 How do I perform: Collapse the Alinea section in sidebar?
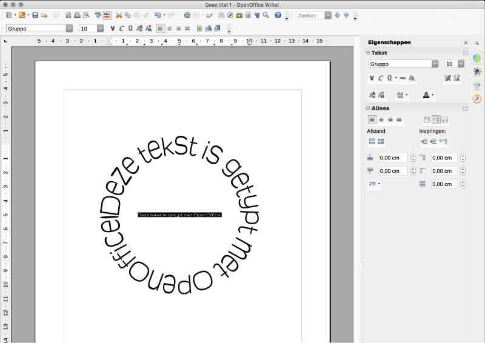pos(368,108)
